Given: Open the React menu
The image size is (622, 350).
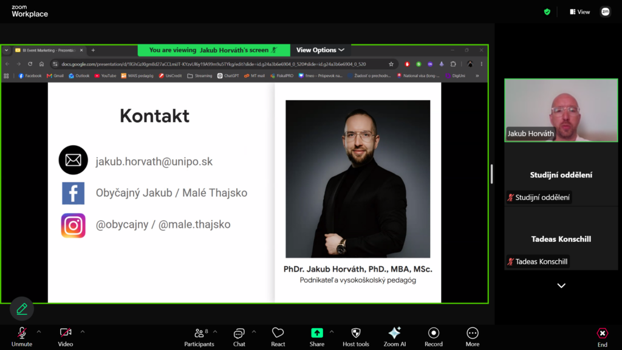Looking at the screenshot, I should click(x=278, y=337).
